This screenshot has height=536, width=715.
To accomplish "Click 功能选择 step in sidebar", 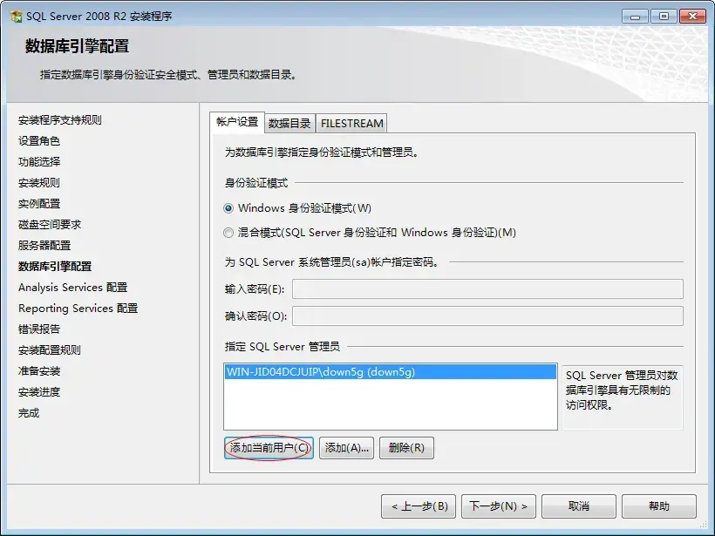I will (x=39, y=162).
